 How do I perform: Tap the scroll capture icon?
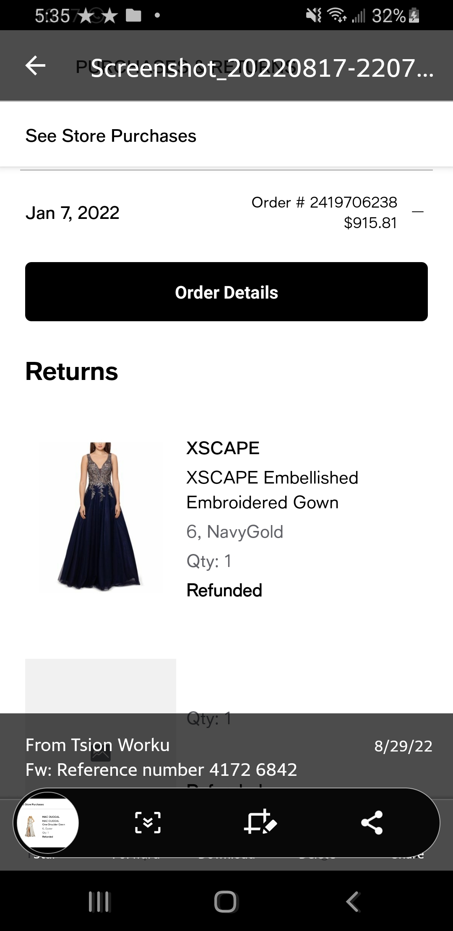tap(148, 822)
